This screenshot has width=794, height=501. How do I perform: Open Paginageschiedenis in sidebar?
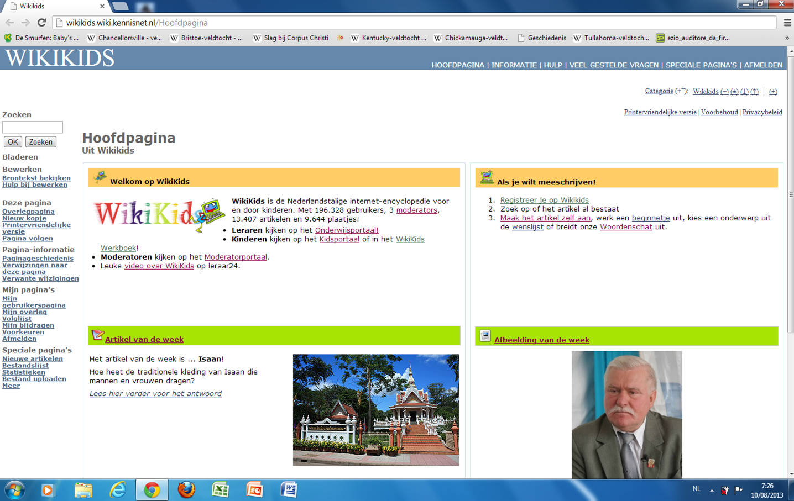point(38,258)
